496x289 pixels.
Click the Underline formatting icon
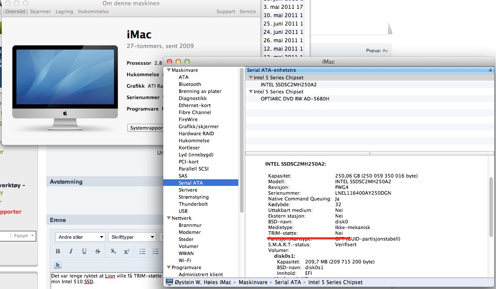pyautogui.click(x=84, y=251)
